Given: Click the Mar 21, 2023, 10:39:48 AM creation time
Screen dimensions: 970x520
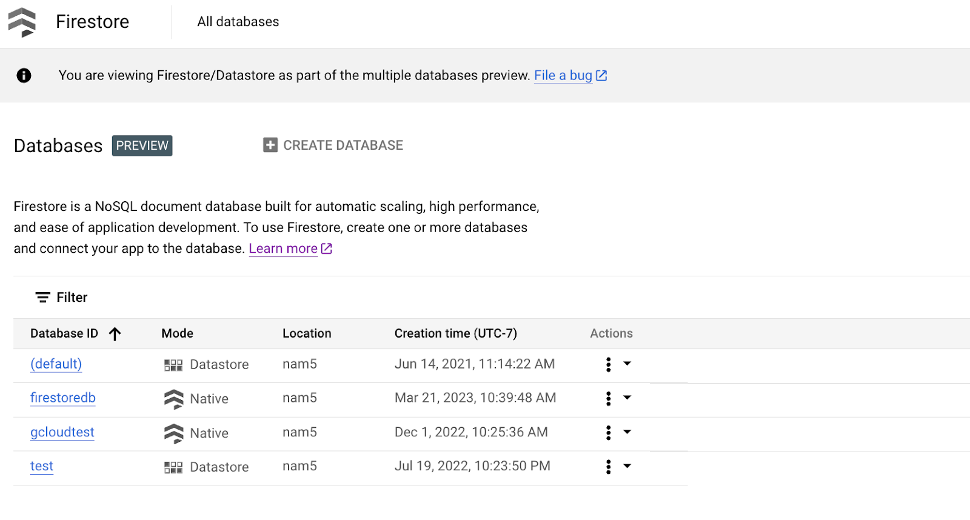Looking at the screenshot, I should point(475,398).
